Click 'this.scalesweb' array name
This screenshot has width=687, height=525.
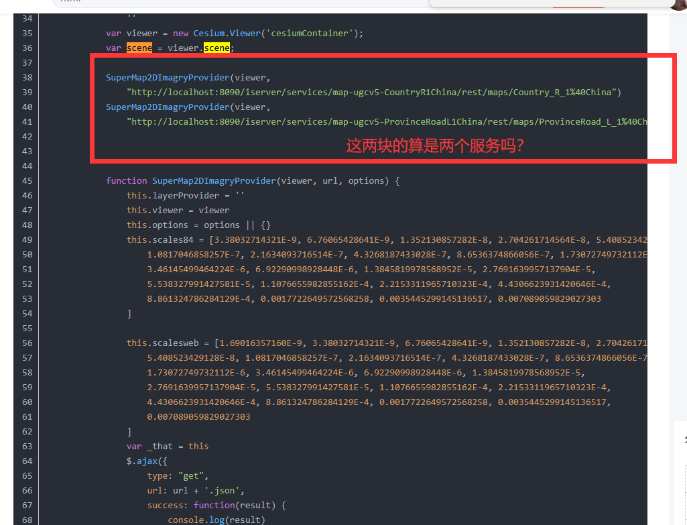point(163,343)
